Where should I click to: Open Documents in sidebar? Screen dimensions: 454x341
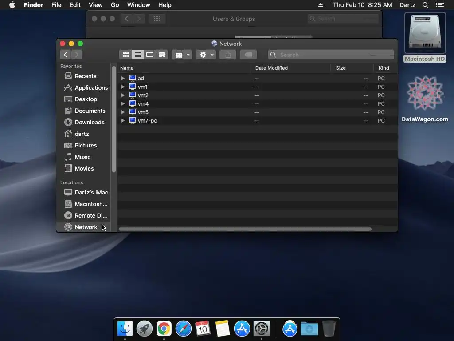tap(84, 111)
